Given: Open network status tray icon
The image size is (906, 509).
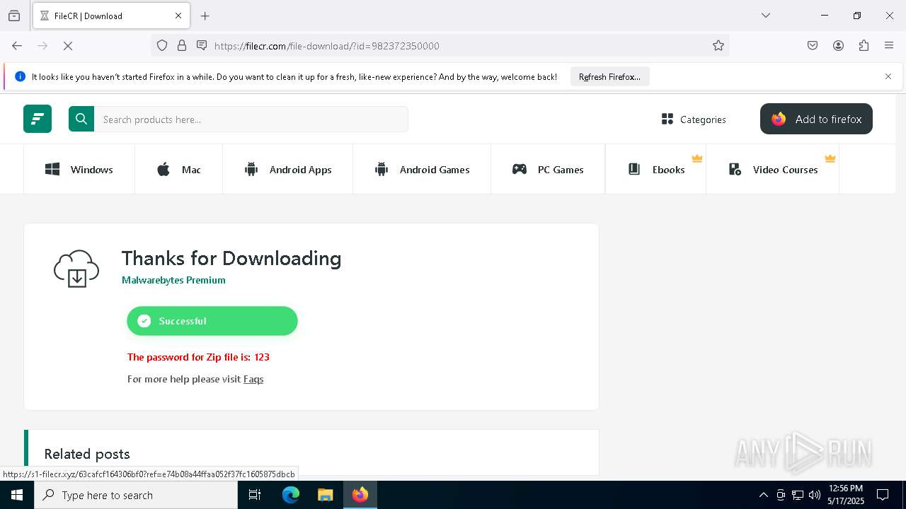Looking at the screenshot, I should click(798, 495).
